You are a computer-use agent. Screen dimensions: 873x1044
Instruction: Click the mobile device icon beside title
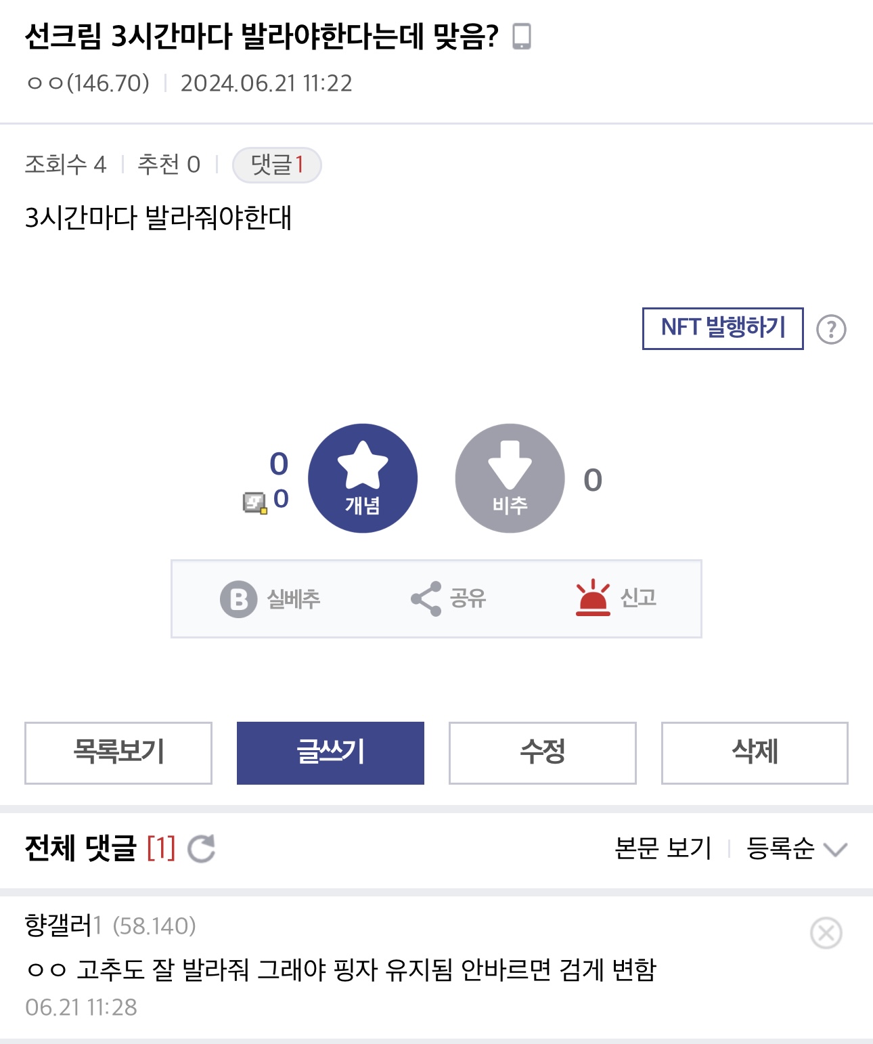click(x=521, y=37)
